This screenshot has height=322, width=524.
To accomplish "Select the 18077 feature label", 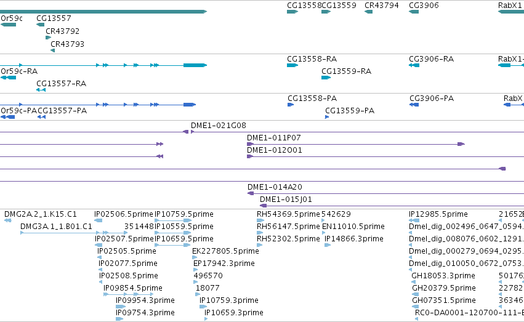I will pyautogui.click(x=208, y=288).
